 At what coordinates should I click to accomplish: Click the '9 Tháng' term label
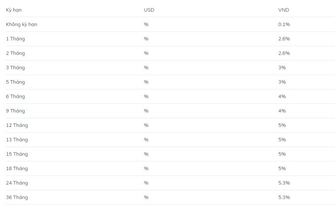pyautogui.click(x=15, y=111)
